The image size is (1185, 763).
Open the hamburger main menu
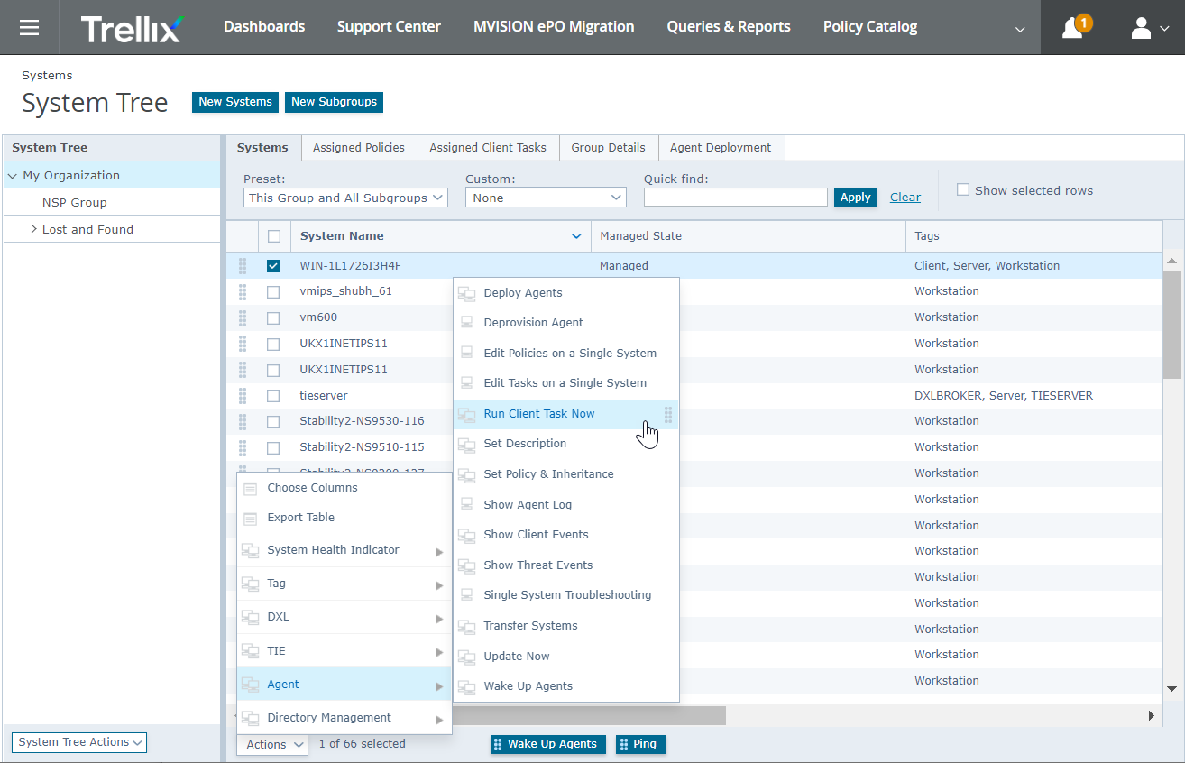pyautogui.click(x=29, y=27)
